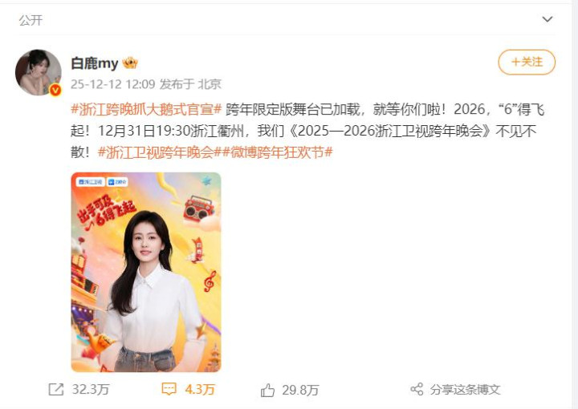
Task: Click the share nodes icon
Action: 417,390
